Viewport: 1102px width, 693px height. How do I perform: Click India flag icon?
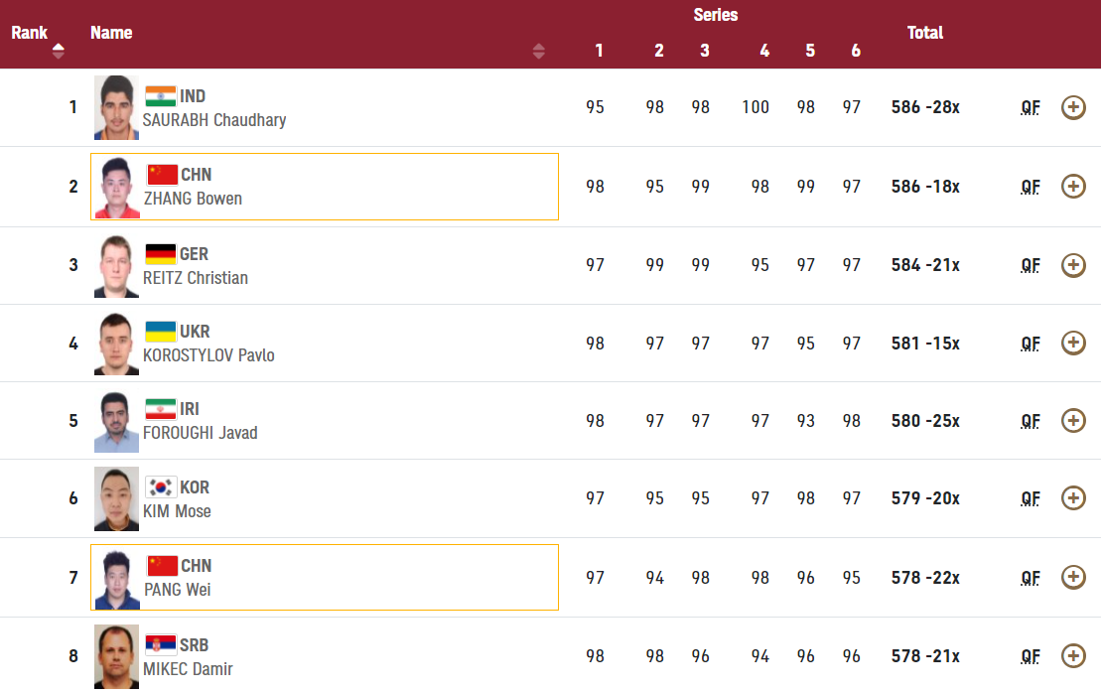pyautogui.click(x=160, y=96)
